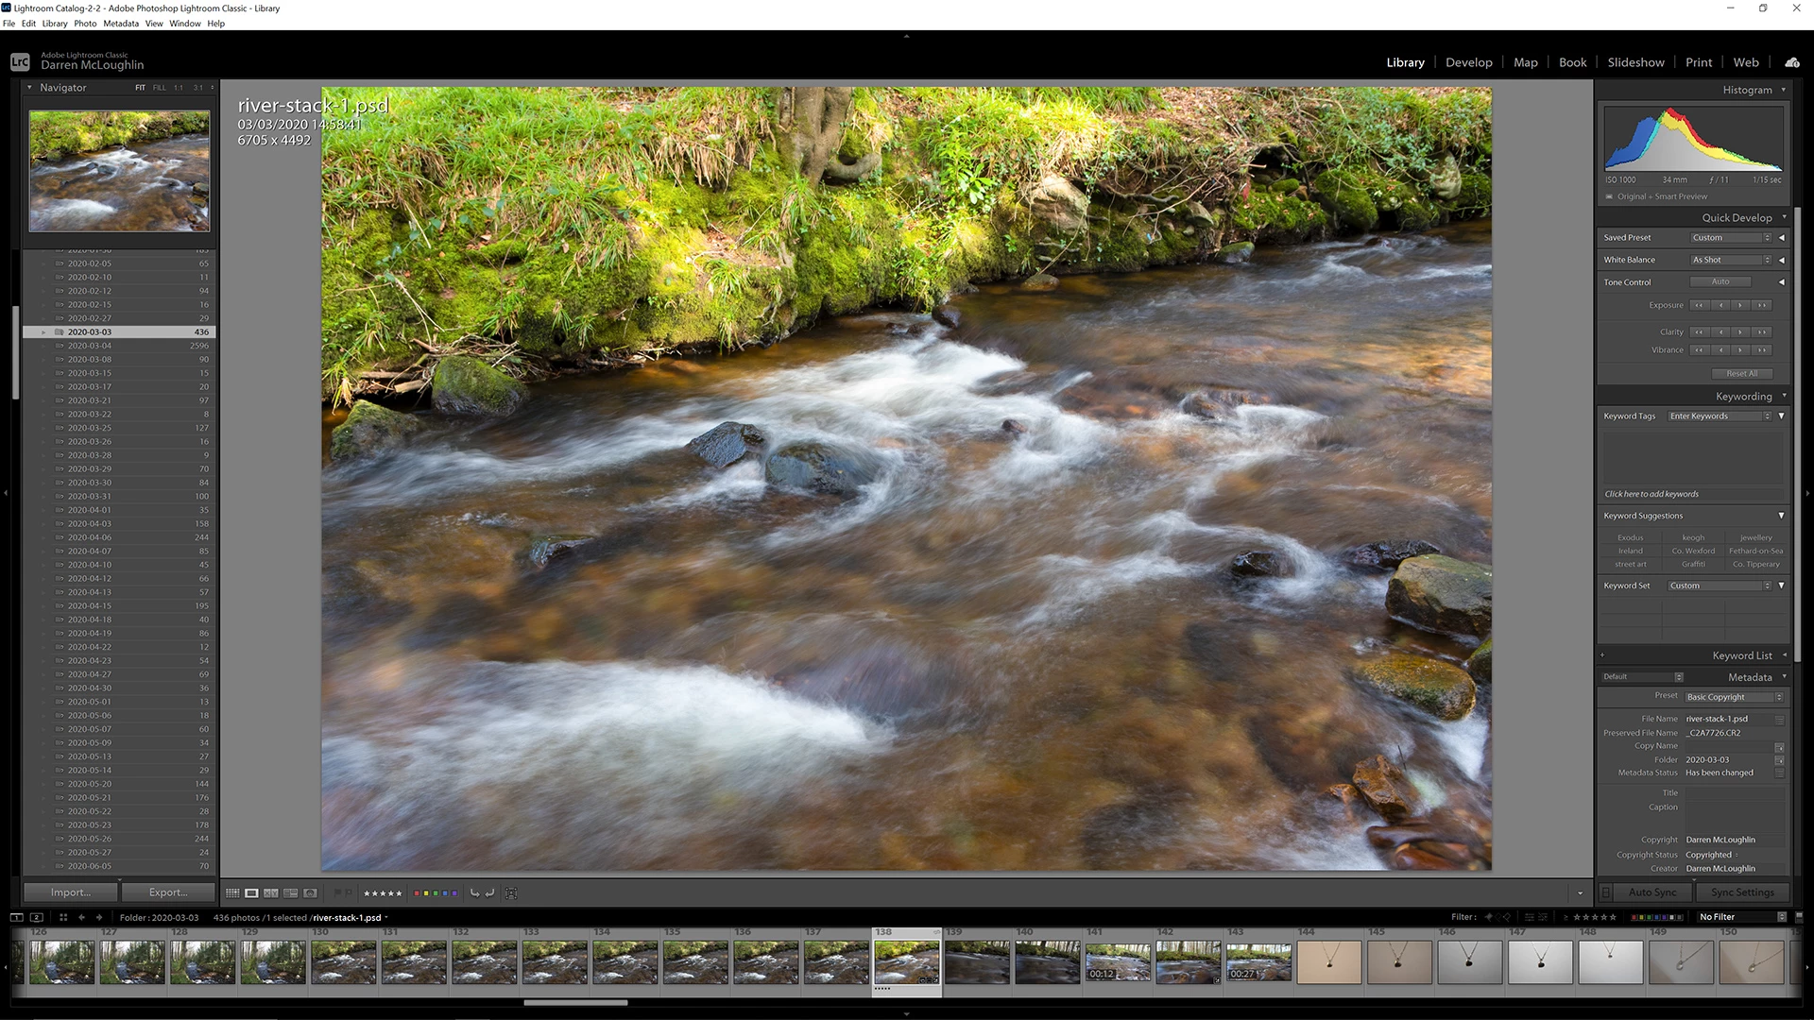
Task: Open the Saved Preset dropdown
Action: pos(1731,238)
